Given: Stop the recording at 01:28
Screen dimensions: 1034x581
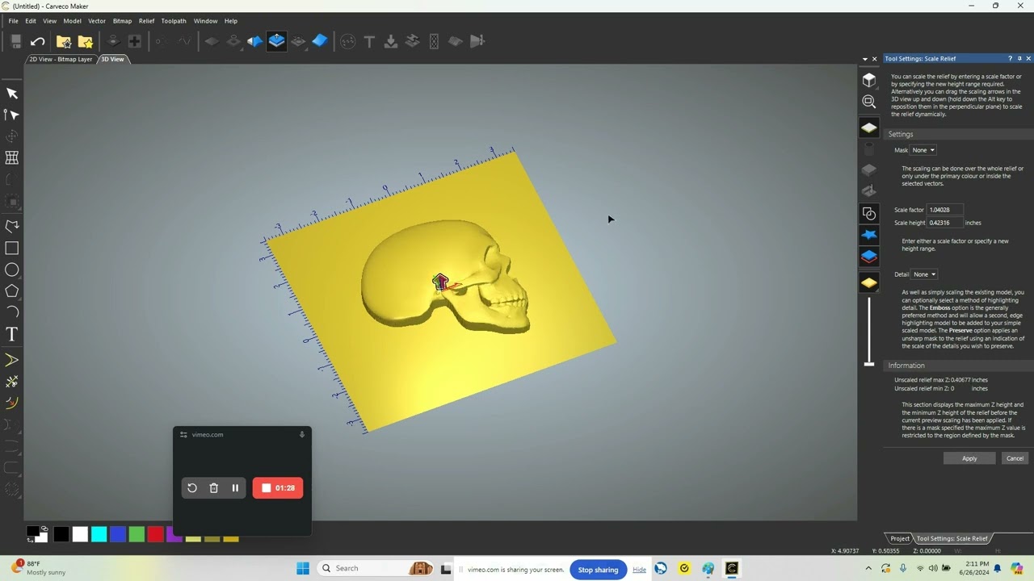Looking at the screenshot, I should [x=278, y=487].
